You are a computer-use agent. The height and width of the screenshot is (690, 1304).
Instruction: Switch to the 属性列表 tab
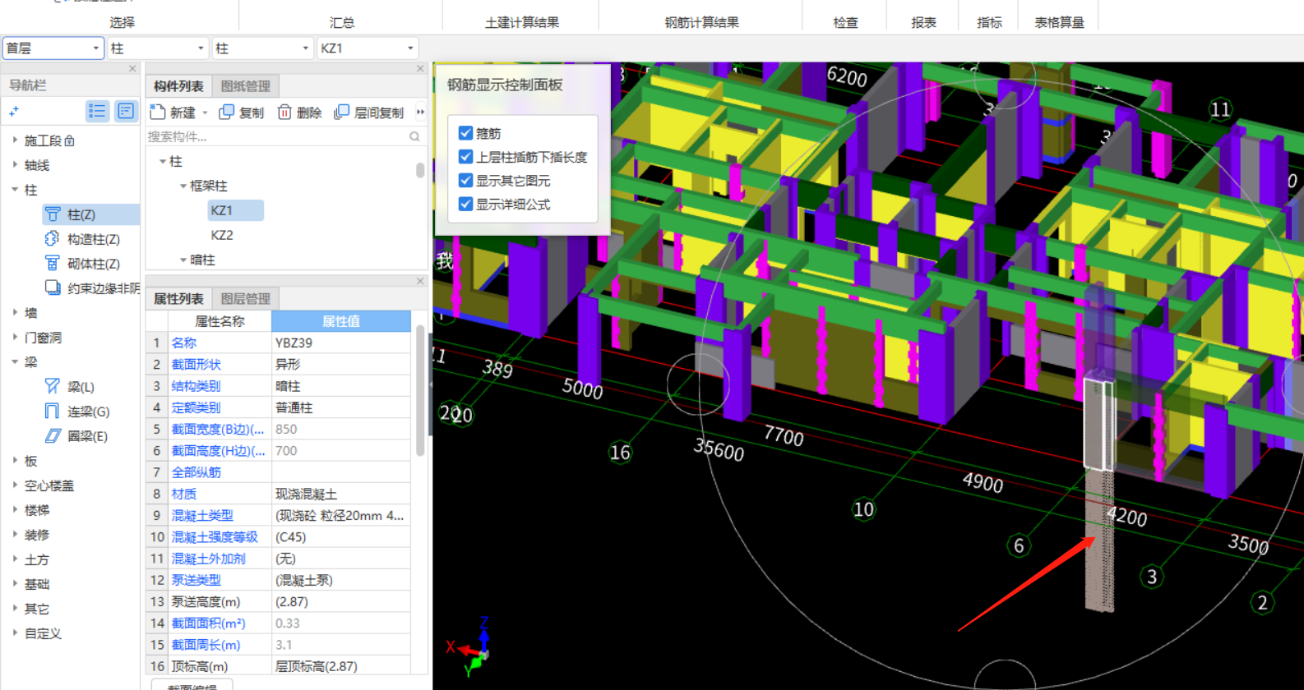178,299
